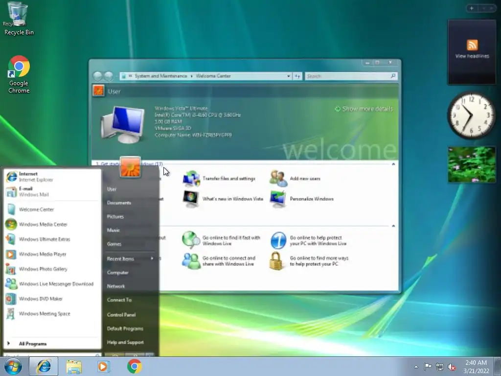The height and width of the screenshot is (376, 501).
Task: Open Windows Photo Gallery
Action: click(x=52, y=269)
